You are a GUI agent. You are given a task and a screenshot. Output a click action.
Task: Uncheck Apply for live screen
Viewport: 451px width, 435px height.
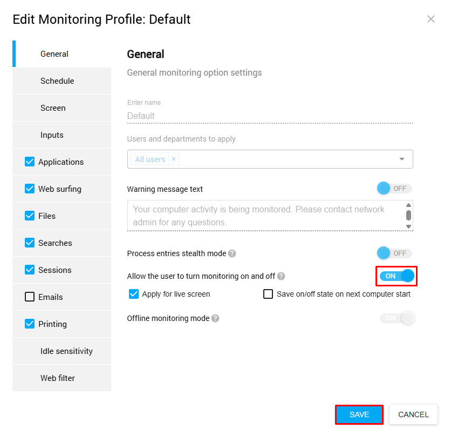point(134,294)
